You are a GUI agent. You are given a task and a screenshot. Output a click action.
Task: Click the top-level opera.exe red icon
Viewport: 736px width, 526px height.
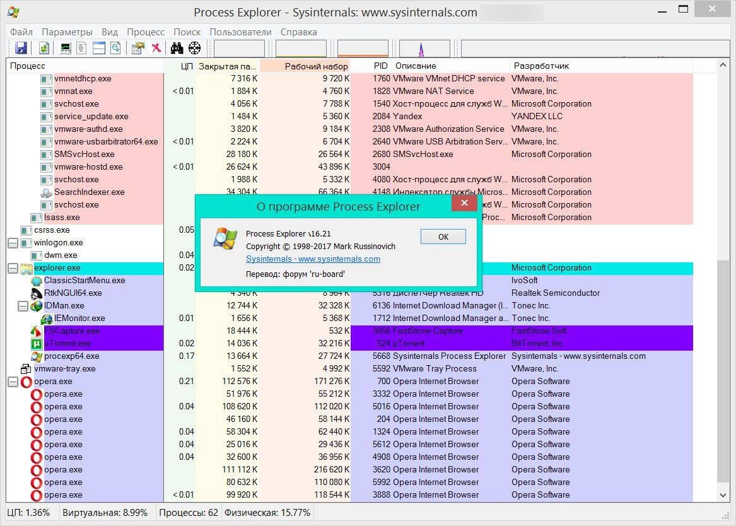coord(26,382)
